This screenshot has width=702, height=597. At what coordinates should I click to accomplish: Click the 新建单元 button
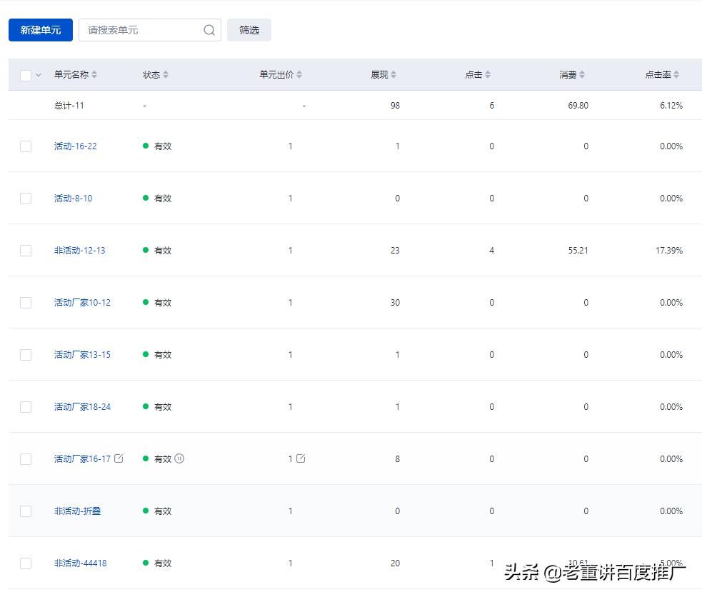coord(40,30)
